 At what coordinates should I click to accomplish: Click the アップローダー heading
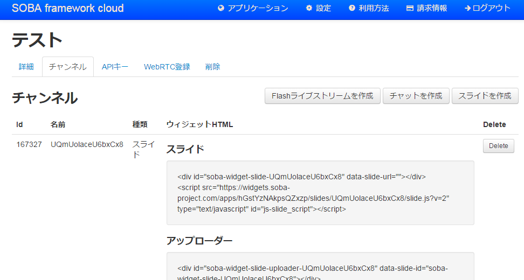click(x=199, y=241)
